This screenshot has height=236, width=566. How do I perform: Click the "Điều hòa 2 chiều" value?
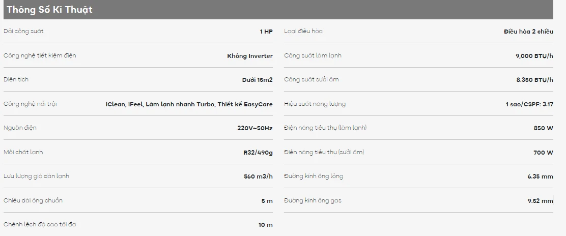[x=528, y=32]
